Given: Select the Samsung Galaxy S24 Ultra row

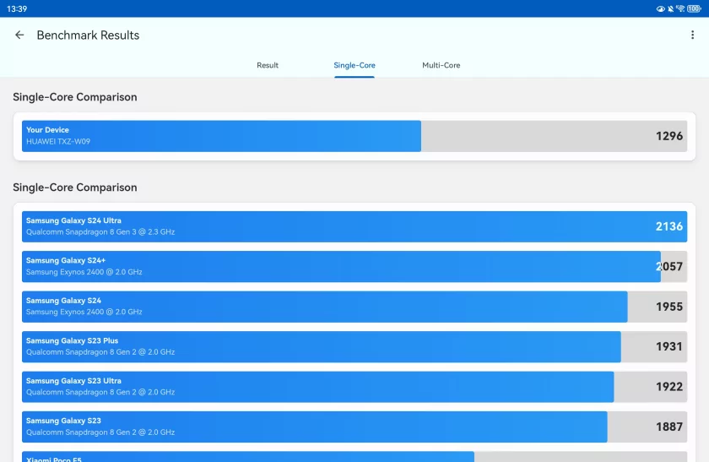Looking at the screenshot, I should point(354,226).
